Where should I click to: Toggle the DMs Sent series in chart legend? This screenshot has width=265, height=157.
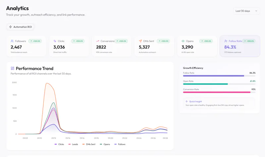coord(89,144)
